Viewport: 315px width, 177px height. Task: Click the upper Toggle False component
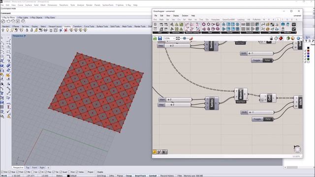point(262,60)
